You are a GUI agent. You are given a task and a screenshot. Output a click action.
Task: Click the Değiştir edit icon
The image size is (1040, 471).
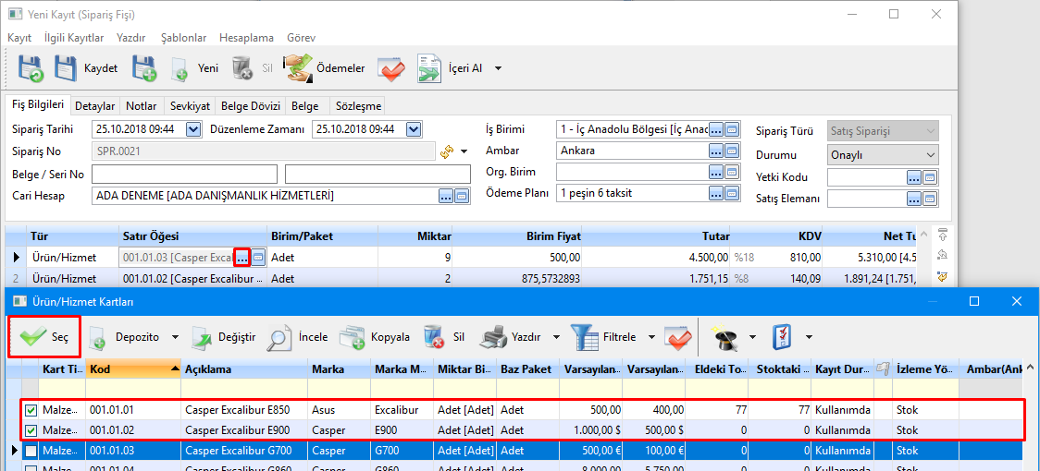coord(204,337)
